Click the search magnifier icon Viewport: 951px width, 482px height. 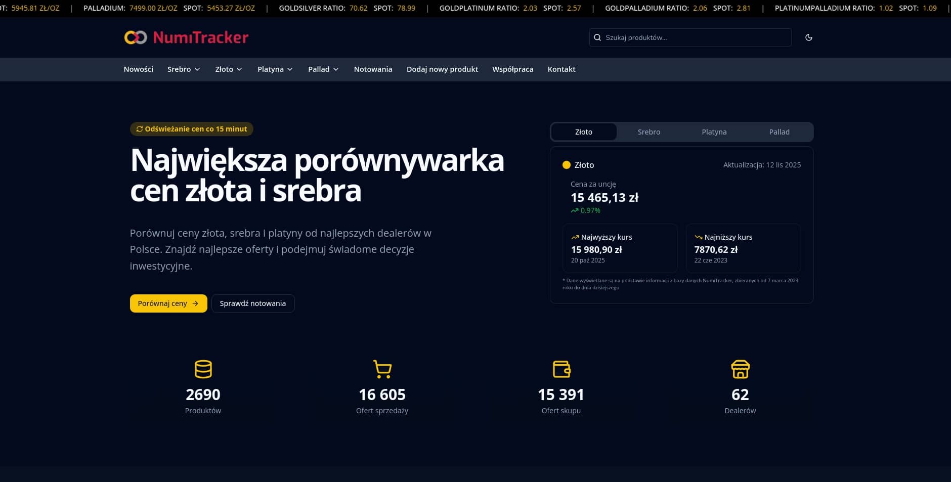point(597,37)
